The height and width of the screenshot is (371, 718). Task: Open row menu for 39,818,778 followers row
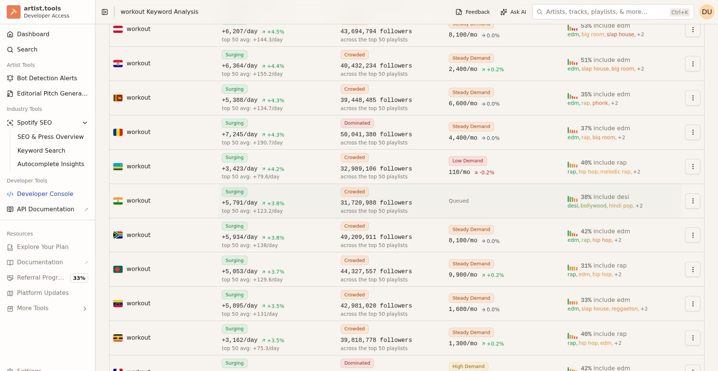pyautogui.click(x=693, y=338)
